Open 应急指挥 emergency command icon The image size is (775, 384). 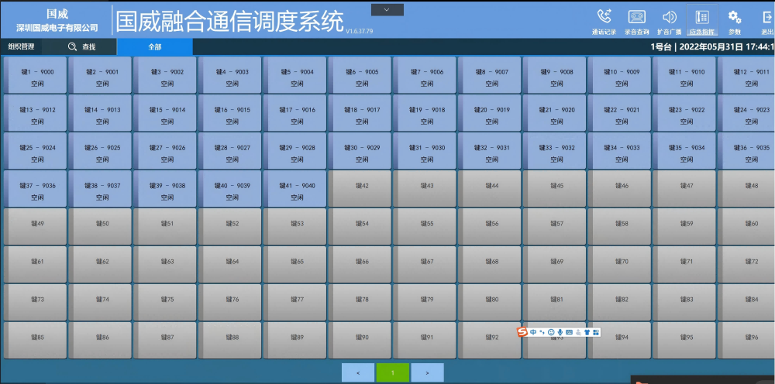pos(702,21)
